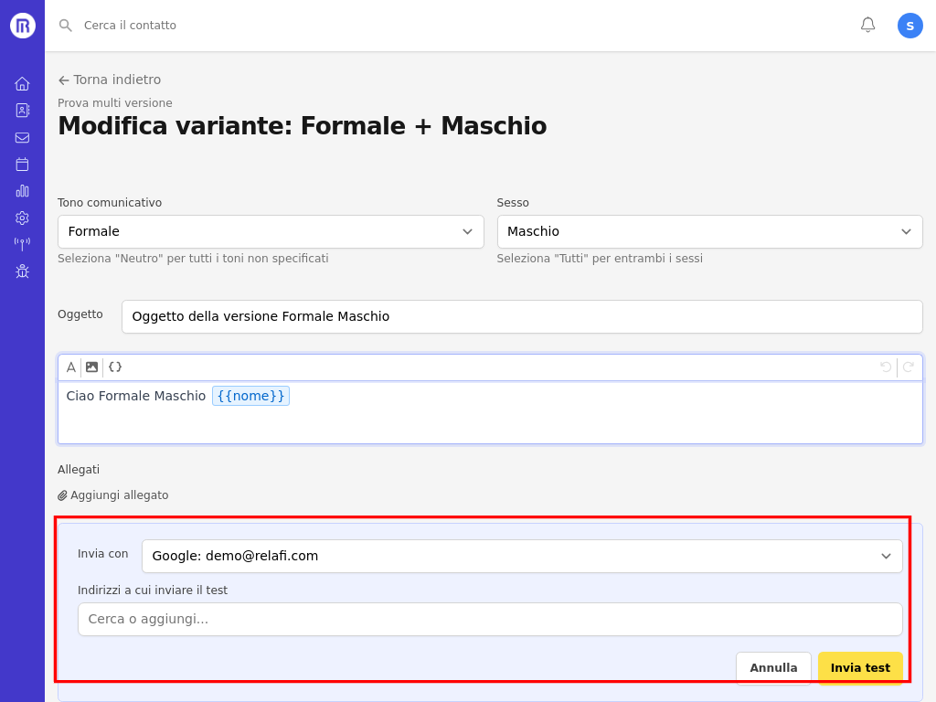Open the Mail envelope icon in sidebar

click(22, 137)
